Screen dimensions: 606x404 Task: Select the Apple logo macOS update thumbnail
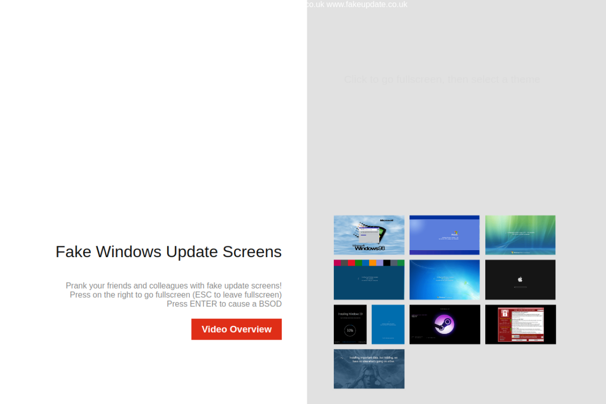[520, 279]
